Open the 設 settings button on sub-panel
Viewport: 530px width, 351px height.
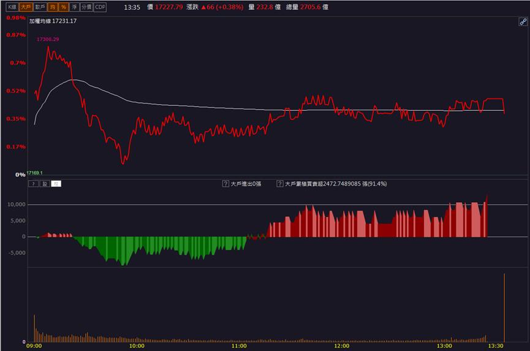(45, 184)
